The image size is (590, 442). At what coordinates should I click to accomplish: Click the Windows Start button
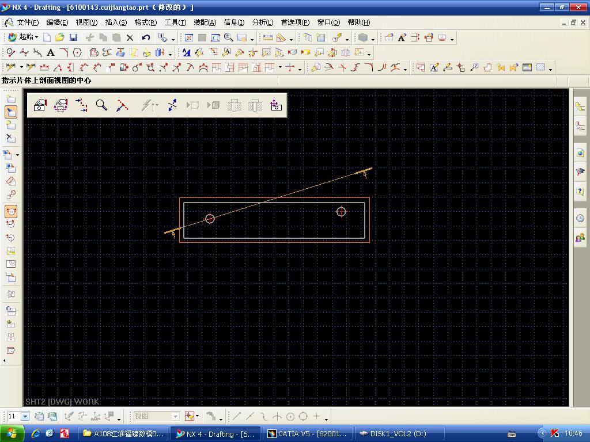tap(12, 434)
